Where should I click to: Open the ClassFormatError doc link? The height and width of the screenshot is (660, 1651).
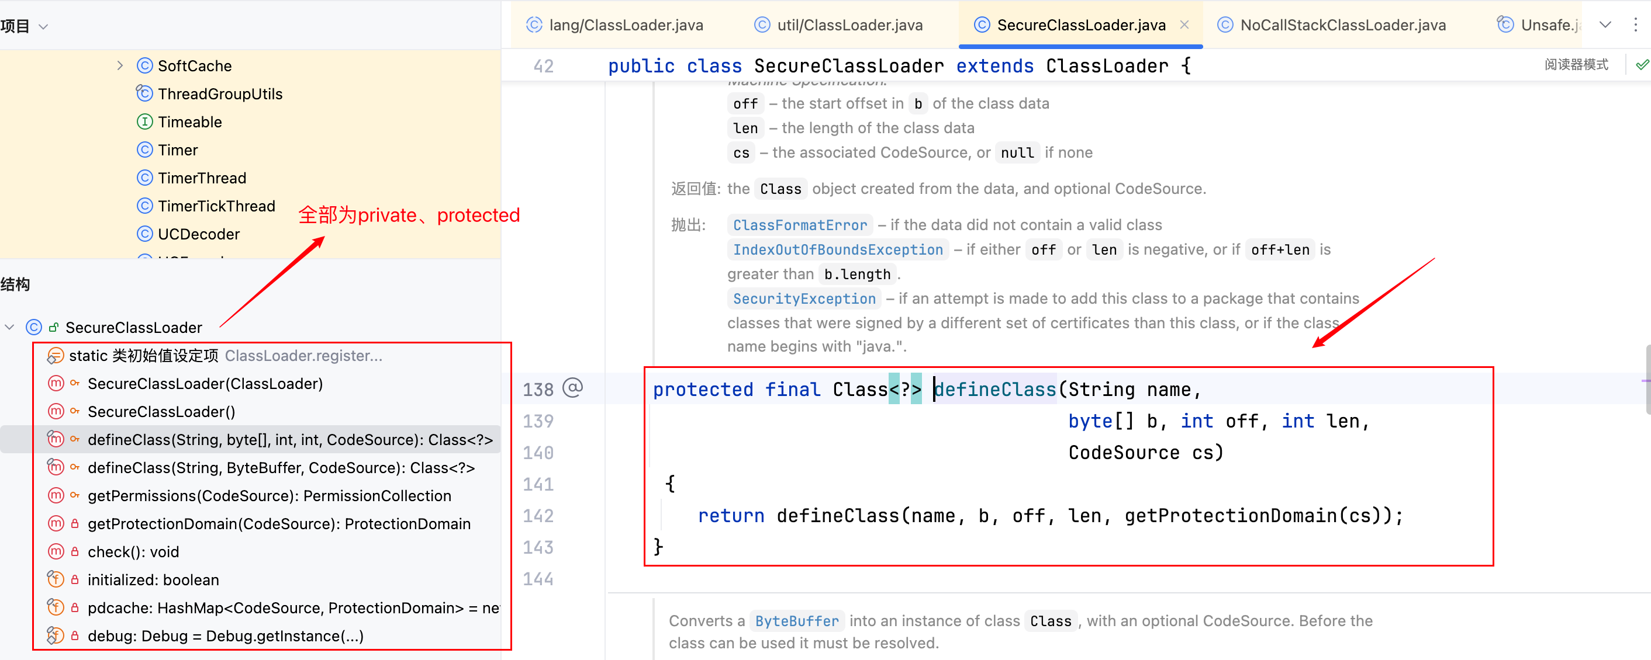[799, 225]
